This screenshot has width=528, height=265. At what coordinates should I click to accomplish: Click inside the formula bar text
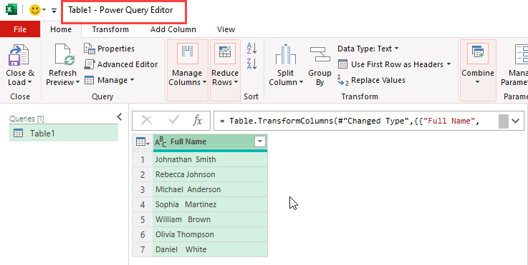pyautogui.click(x=350, y=121)
